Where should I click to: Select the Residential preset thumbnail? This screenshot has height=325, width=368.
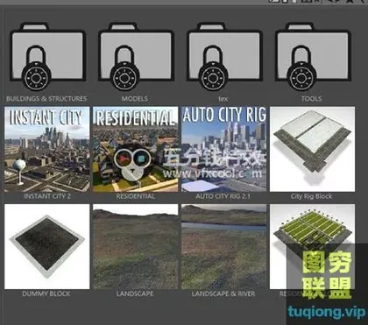coord(136,149)
